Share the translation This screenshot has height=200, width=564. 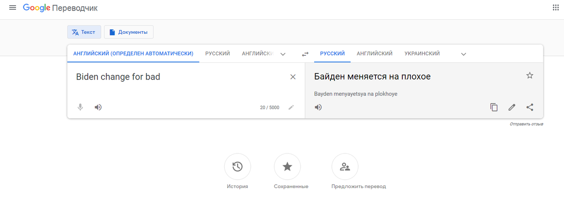point(530,107)
